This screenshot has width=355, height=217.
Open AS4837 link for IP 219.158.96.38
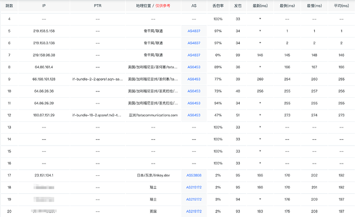pos(194,55)
